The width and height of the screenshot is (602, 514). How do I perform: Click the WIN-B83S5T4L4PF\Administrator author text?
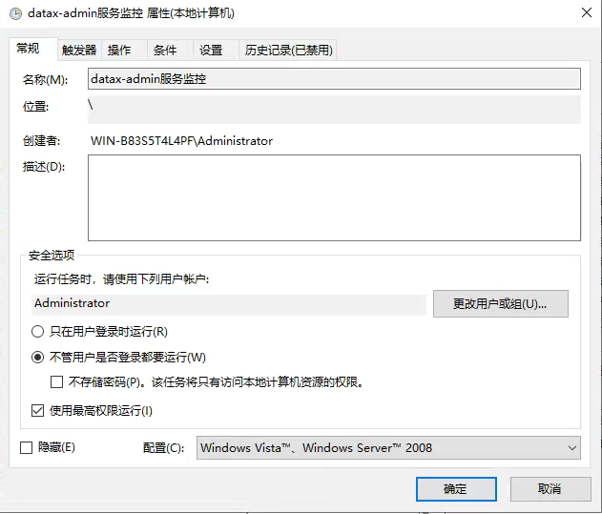coord(181,141)
